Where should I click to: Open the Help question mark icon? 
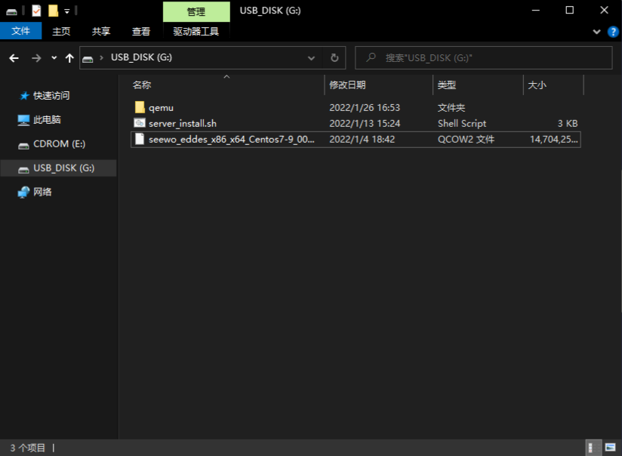pyautogui.click(x=613, y=32)
